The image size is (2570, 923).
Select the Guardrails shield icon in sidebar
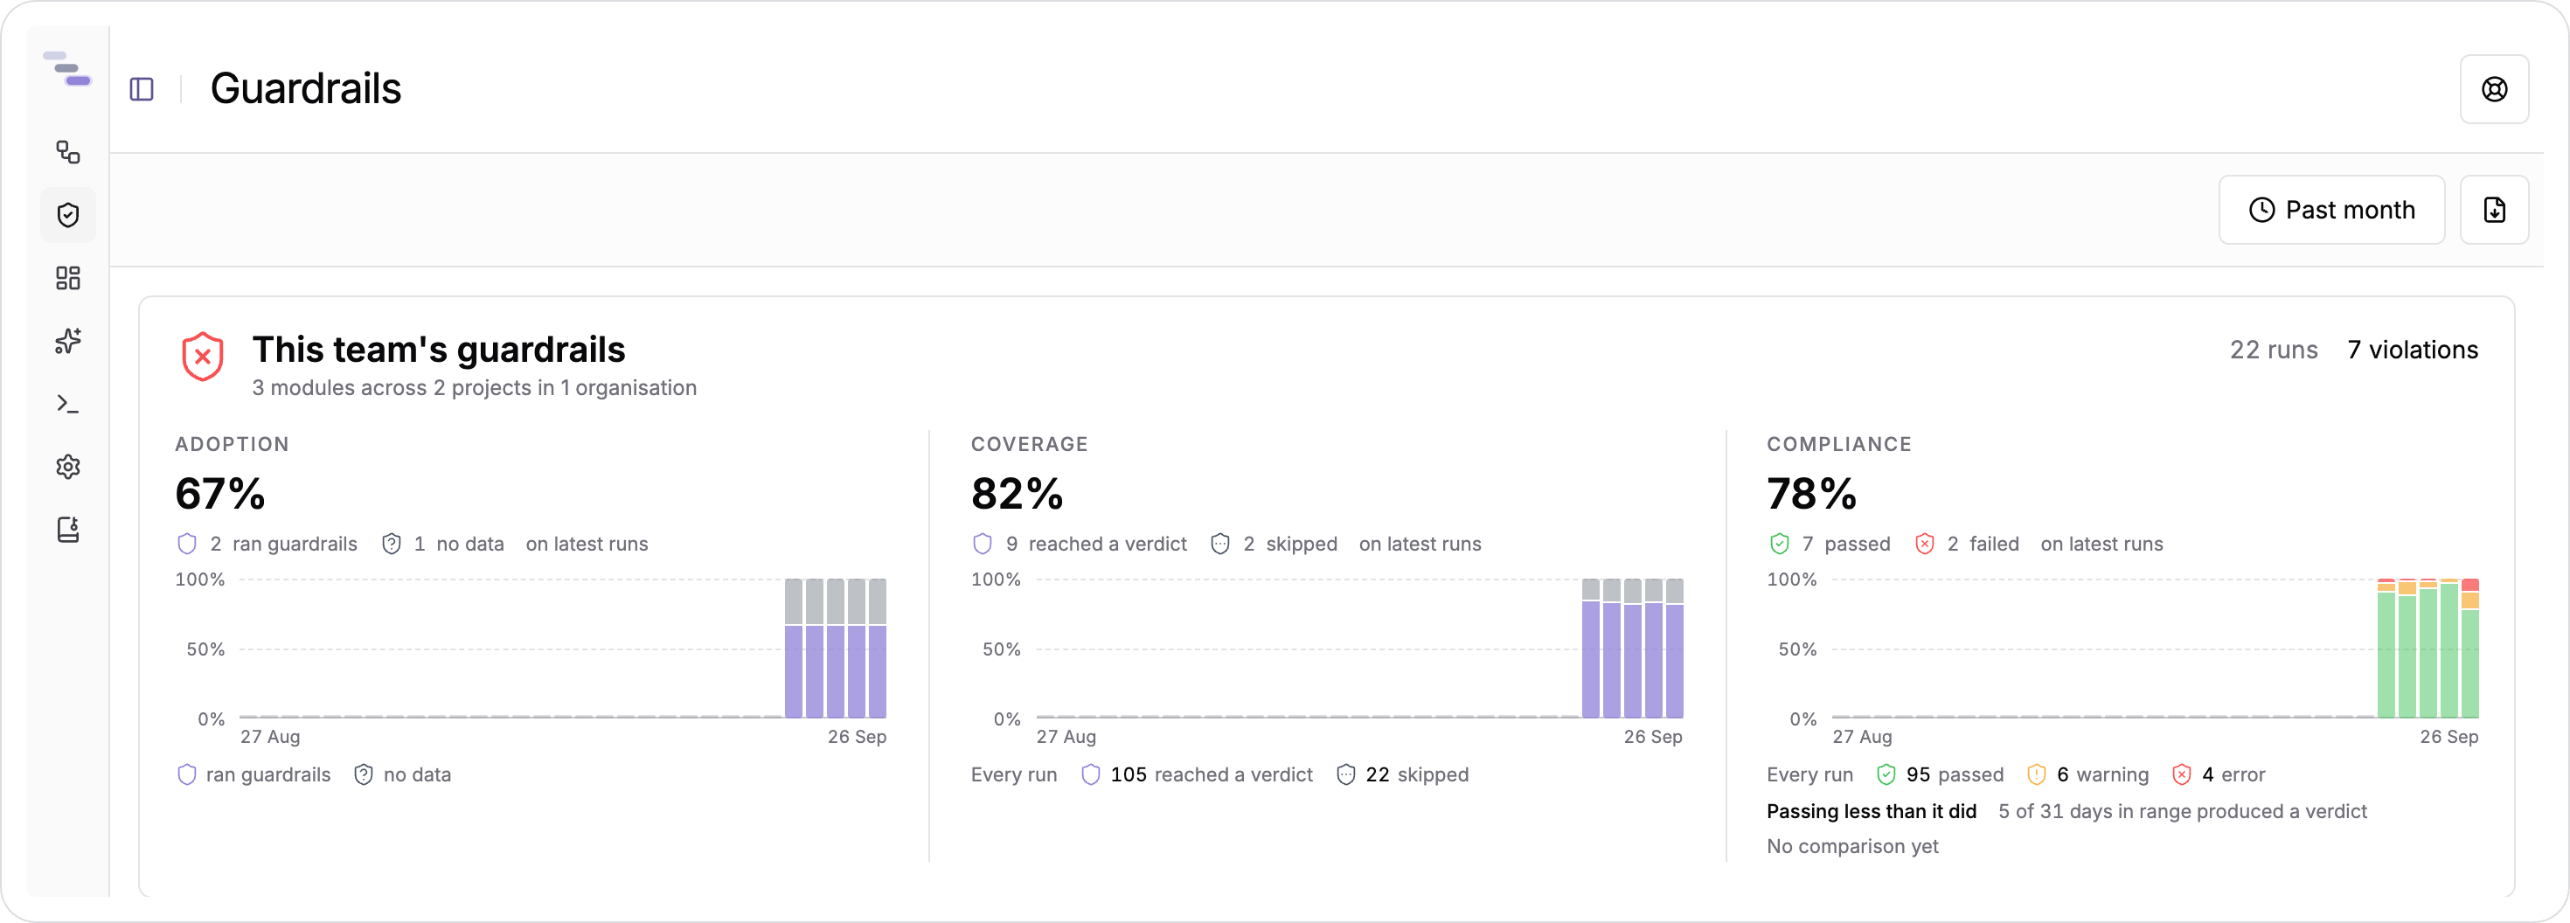point(68,214)
